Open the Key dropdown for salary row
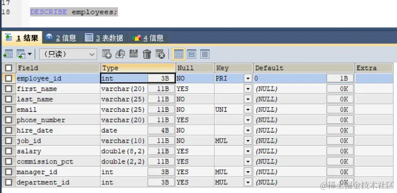The image size is (397, 193). click(x=248, y=151)
